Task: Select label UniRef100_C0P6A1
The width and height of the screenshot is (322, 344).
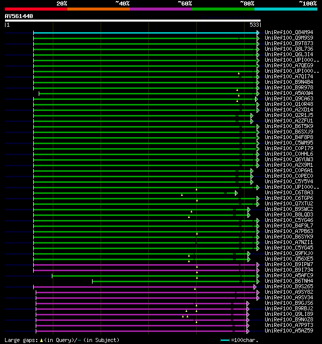Action: pyautogui.click(x=289, y=170)
